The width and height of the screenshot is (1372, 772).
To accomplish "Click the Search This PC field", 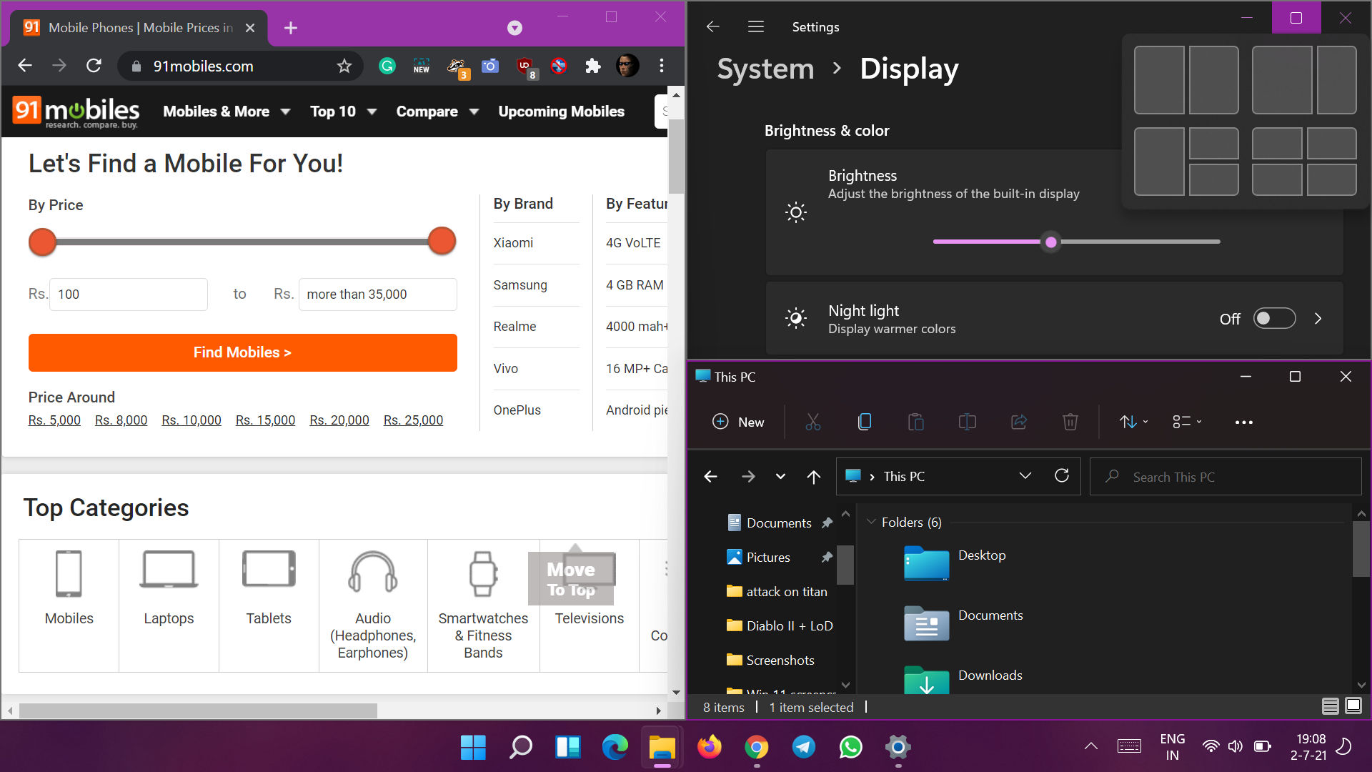I will [1225, 477].
